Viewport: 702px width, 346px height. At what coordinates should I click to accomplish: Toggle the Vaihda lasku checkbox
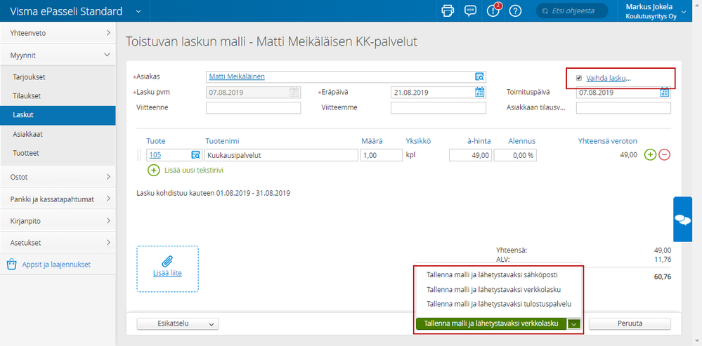coord(579,78)
